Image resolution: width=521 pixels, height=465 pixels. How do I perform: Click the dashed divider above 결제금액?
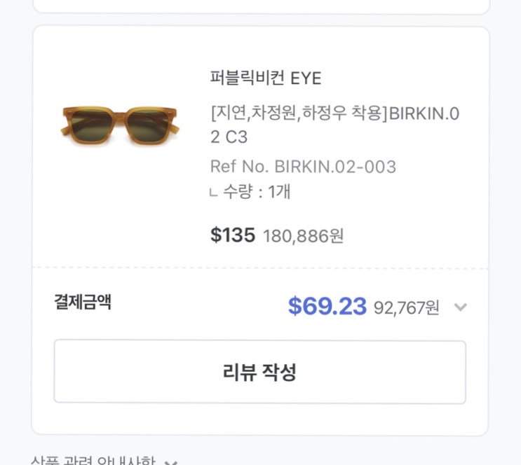coord(259,268)
